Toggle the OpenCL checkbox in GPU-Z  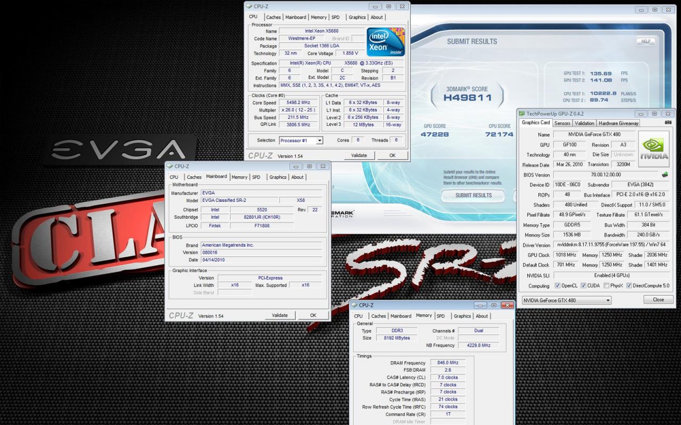click(558, 285)
